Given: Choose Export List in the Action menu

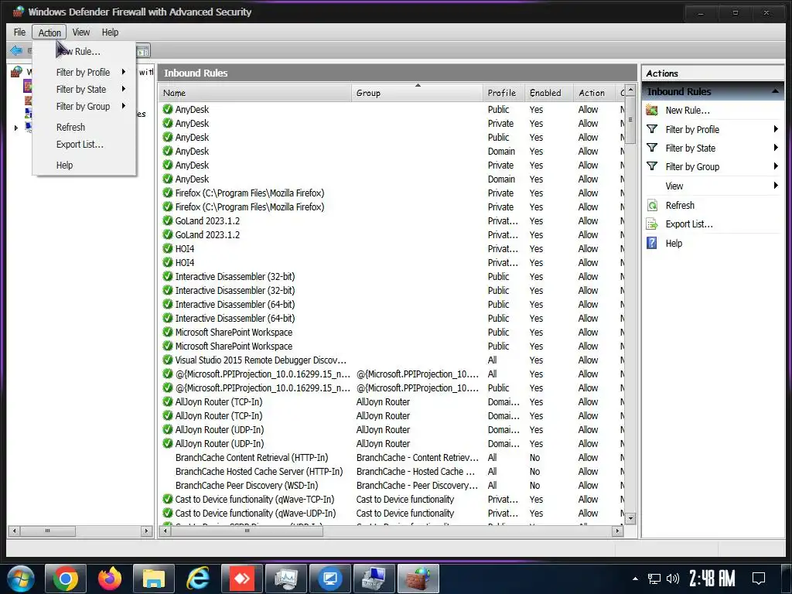Looking at the screenshot, I should click(x=80, y=145).
